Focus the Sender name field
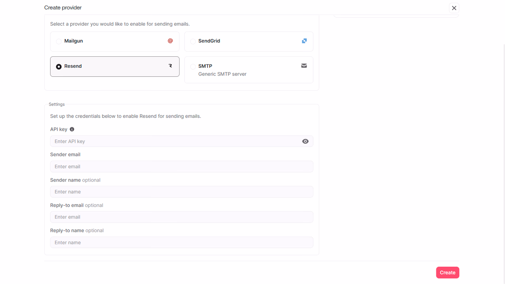The image size is (505, 284). tap(181, 192)
